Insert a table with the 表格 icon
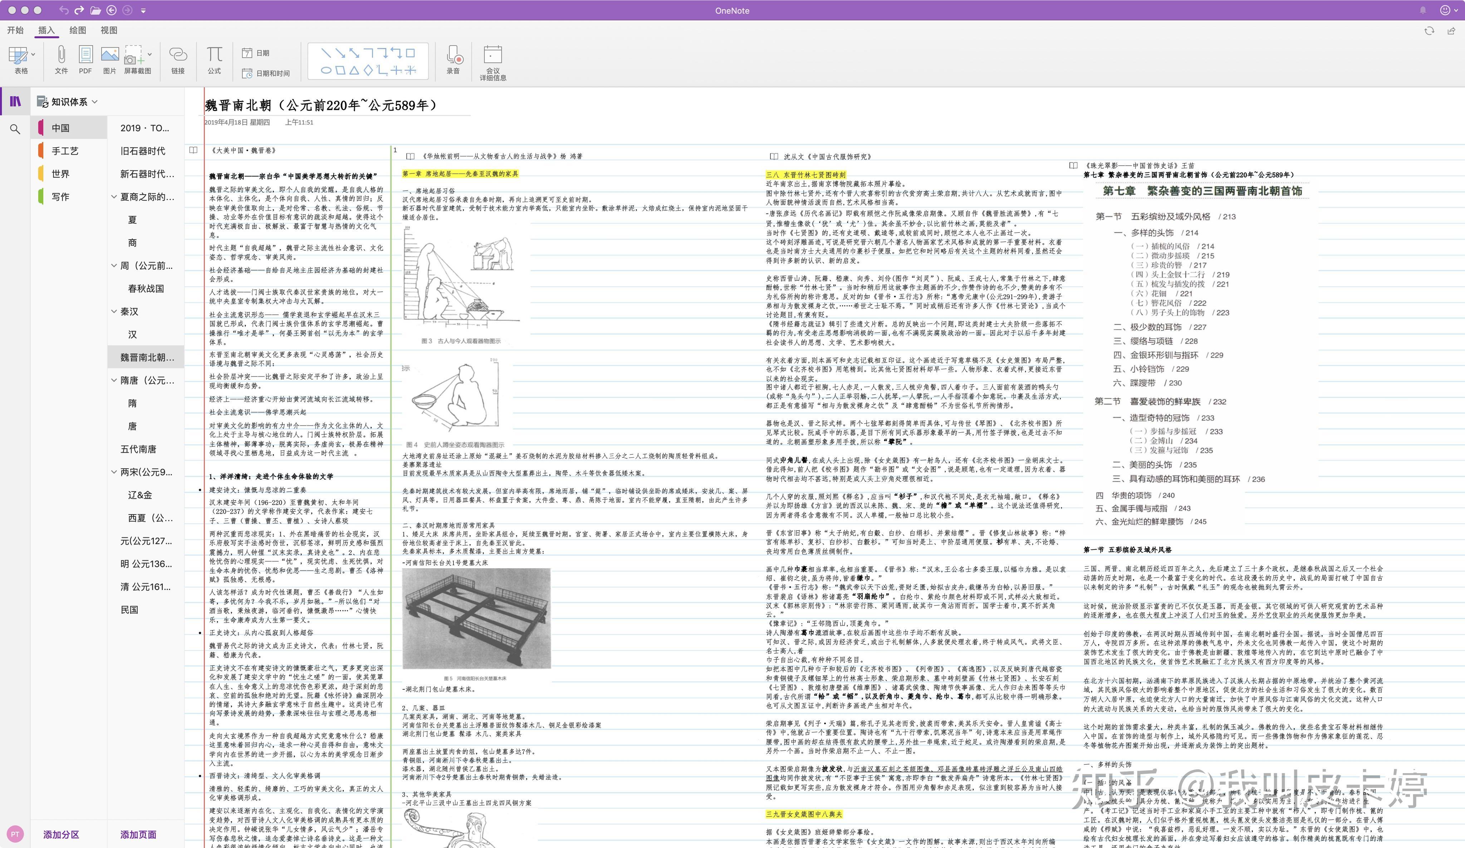The height and width of the screenshot is (848, 1465). pyautogui.click(x=18, y=55)
